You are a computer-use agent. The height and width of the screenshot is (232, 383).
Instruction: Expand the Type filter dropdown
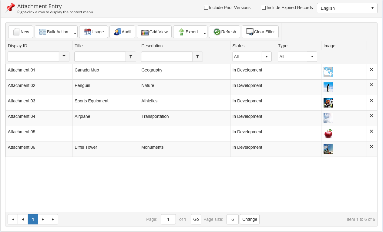(297, 57)
